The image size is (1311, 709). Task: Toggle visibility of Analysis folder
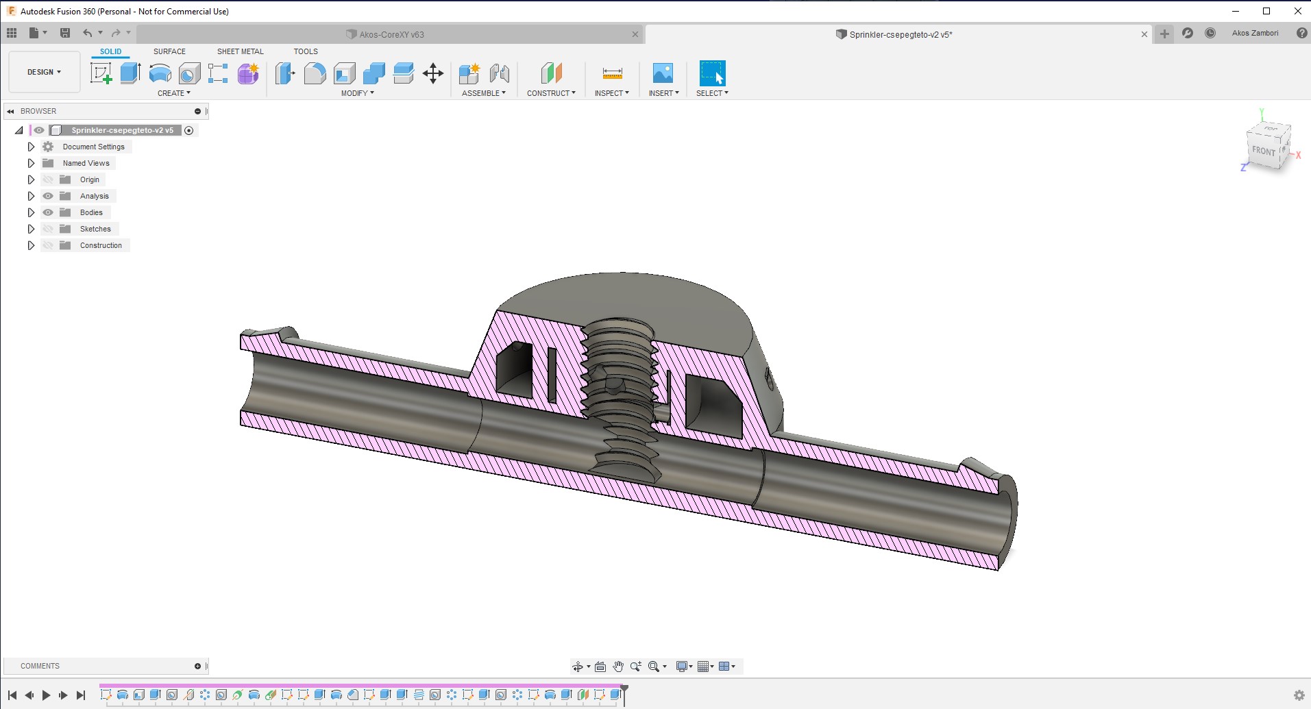pos(48,196)
